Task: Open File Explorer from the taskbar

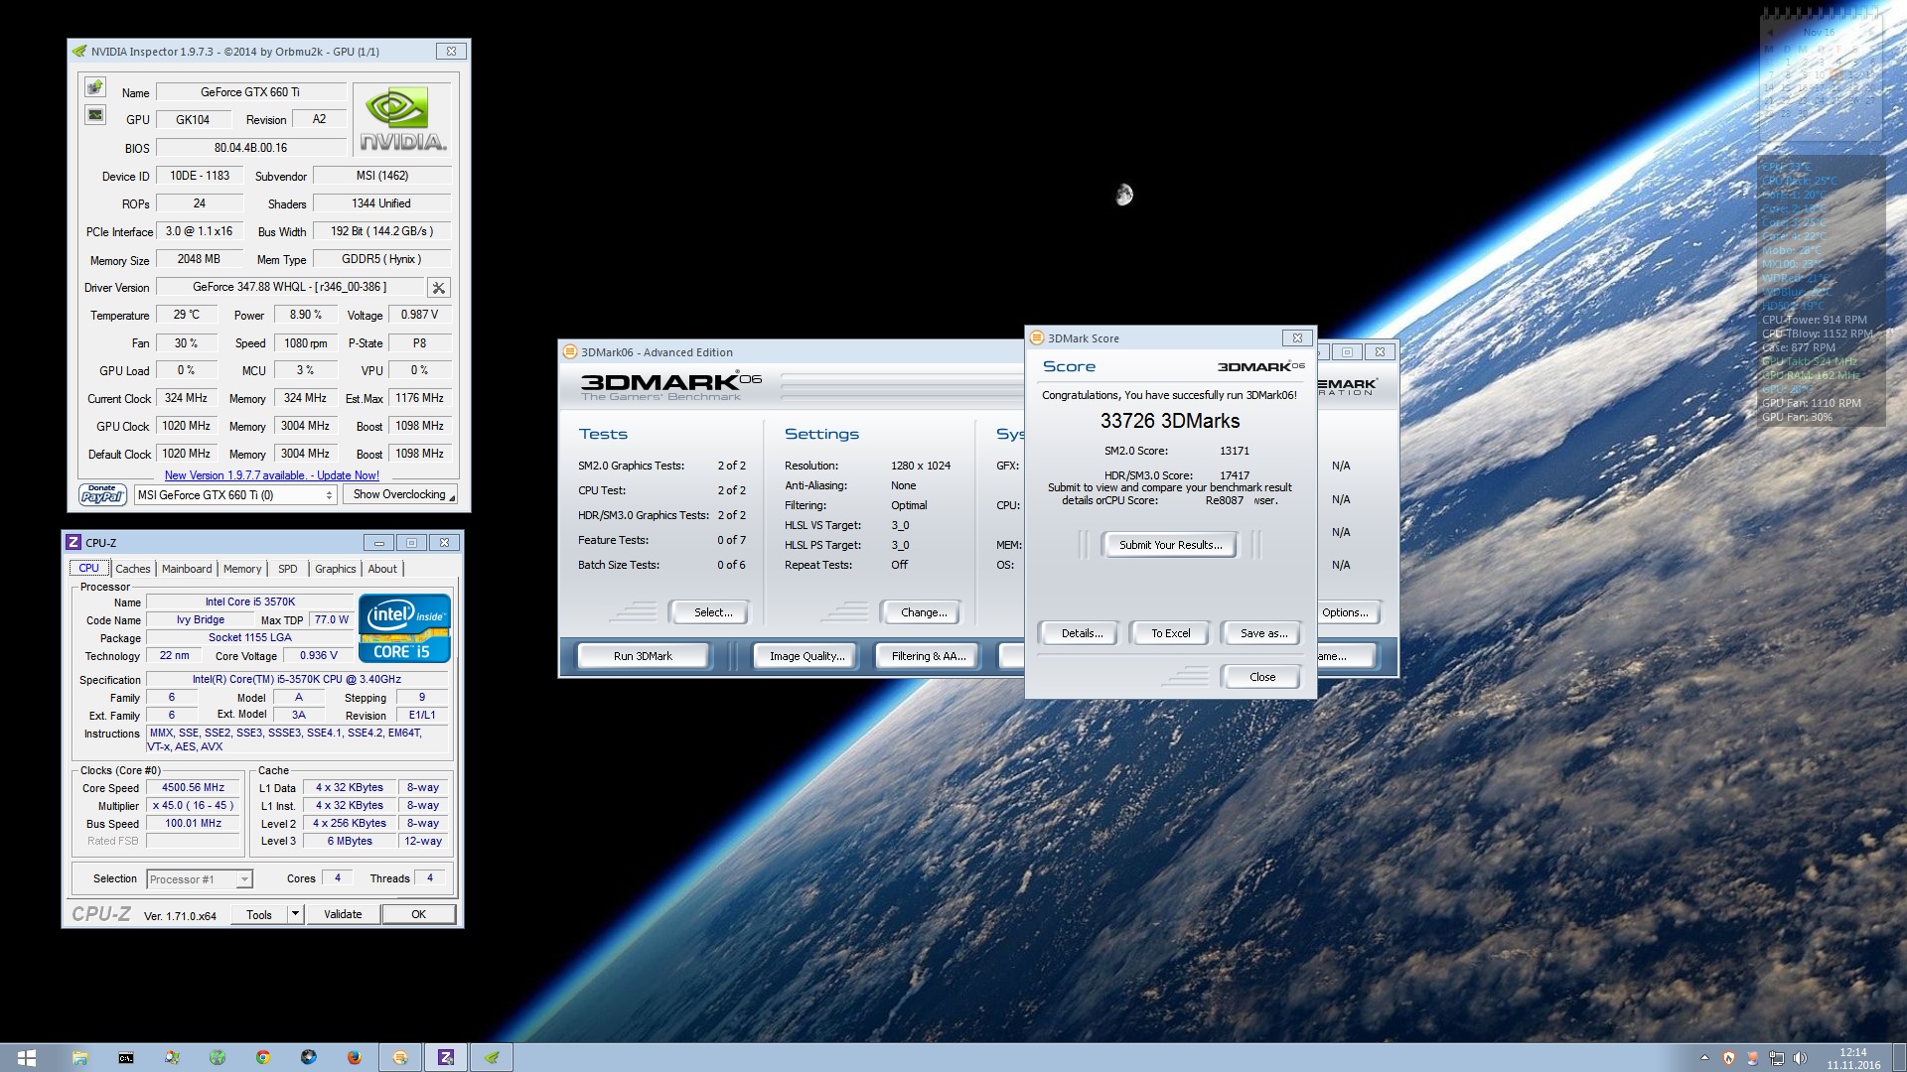Action: coord(79,1057)
